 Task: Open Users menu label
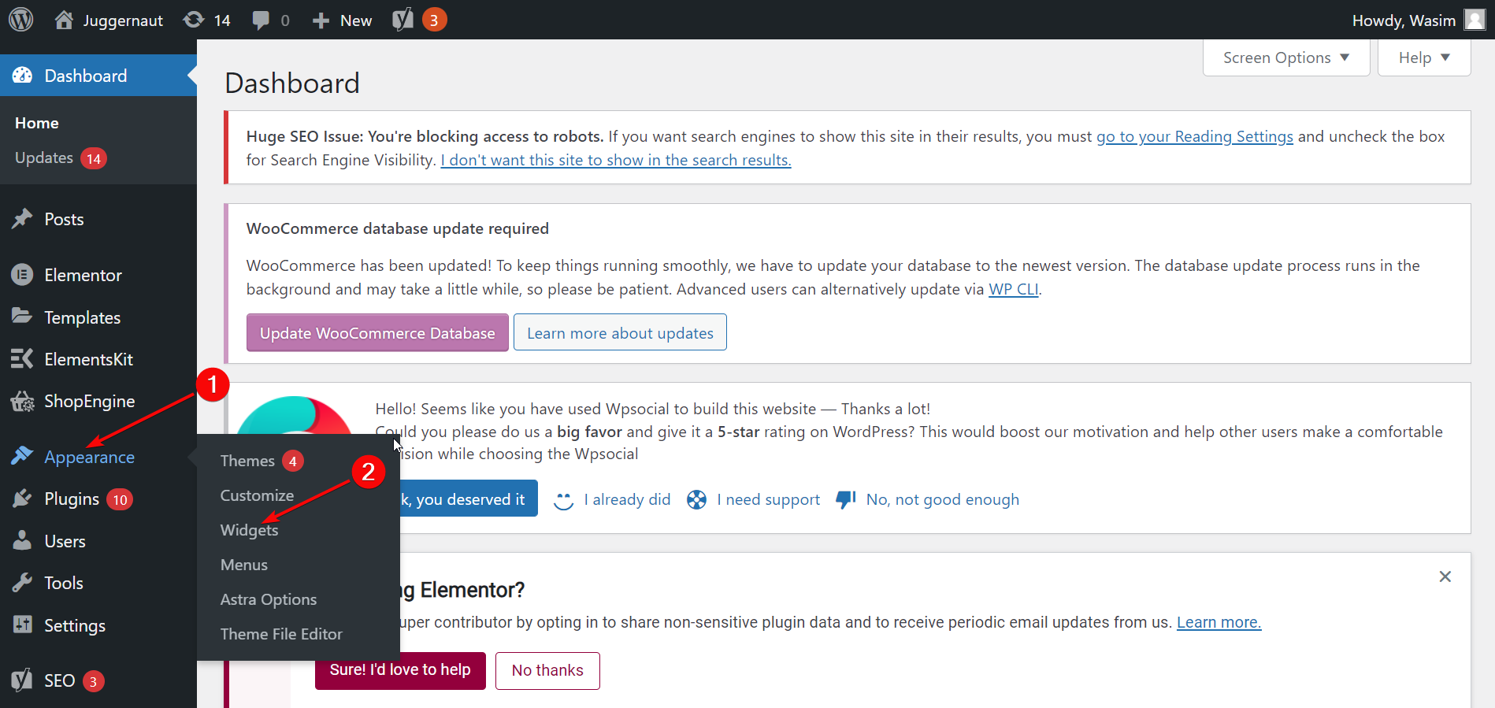coord(65,541)
